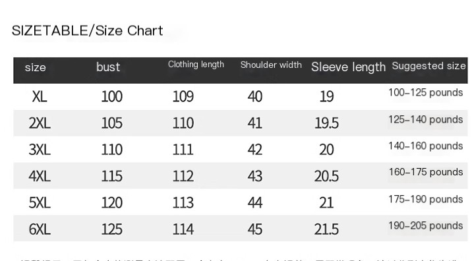Click the 19.5 sleeve length value

[x=326, y=123]
